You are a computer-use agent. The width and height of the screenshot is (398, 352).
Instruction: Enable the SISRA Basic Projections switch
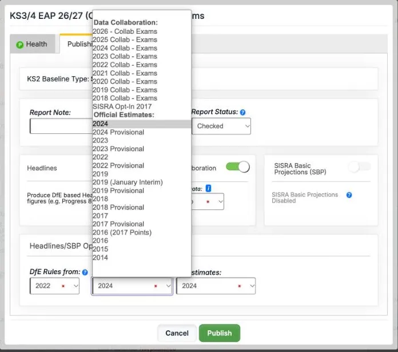coord(360,167)
